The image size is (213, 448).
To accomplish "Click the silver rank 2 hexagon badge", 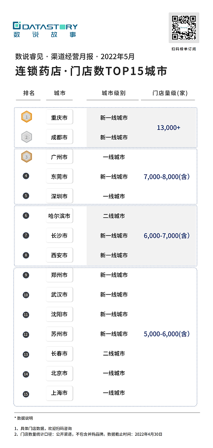I will (x=27, y=137).
